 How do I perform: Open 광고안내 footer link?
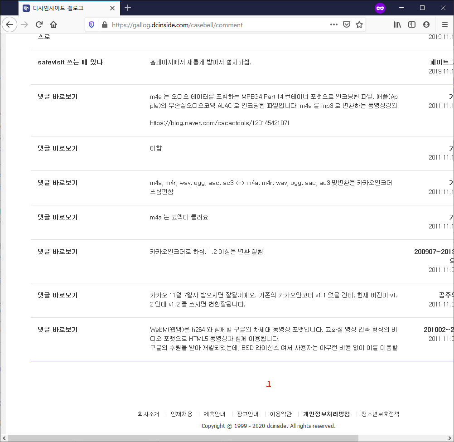click(x=247, y=414)
